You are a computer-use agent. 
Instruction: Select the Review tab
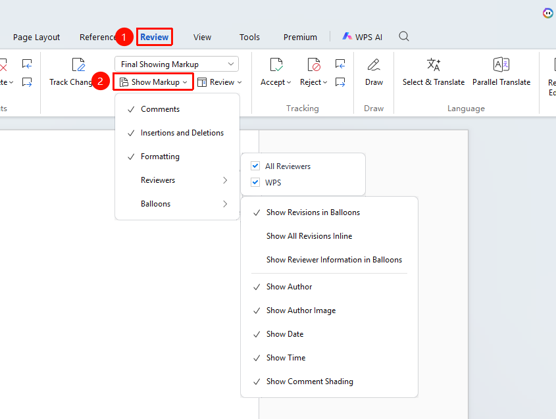(154, 37)
